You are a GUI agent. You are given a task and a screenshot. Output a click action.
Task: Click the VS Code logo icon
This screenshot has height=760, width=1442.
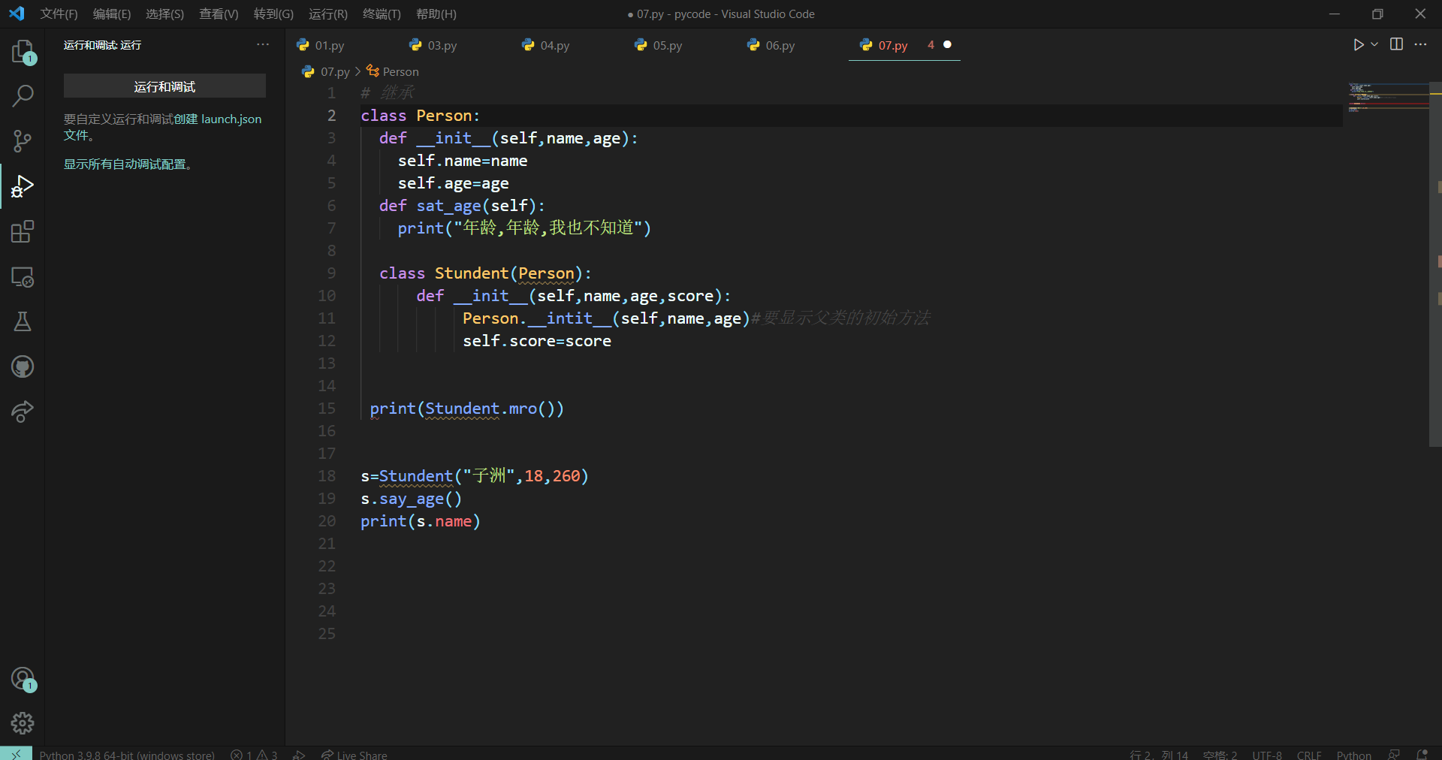[x=17, y=14]
